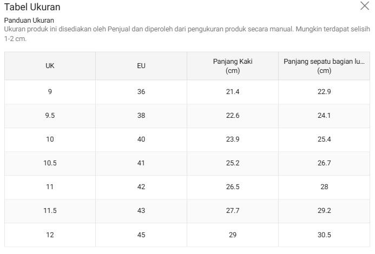Click the 21.4 foot length cell
Viewport: 375px width, 254px height.
click(233, 92)
